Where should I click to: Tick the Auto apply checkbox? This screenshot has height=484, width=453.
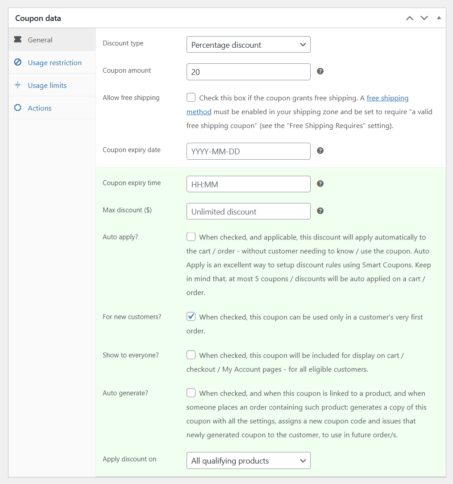coord(191,237)
